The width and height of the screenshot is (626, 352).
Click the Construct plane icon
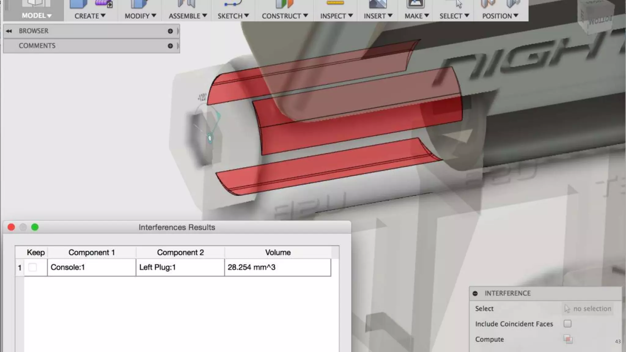[x=284, y=4]
